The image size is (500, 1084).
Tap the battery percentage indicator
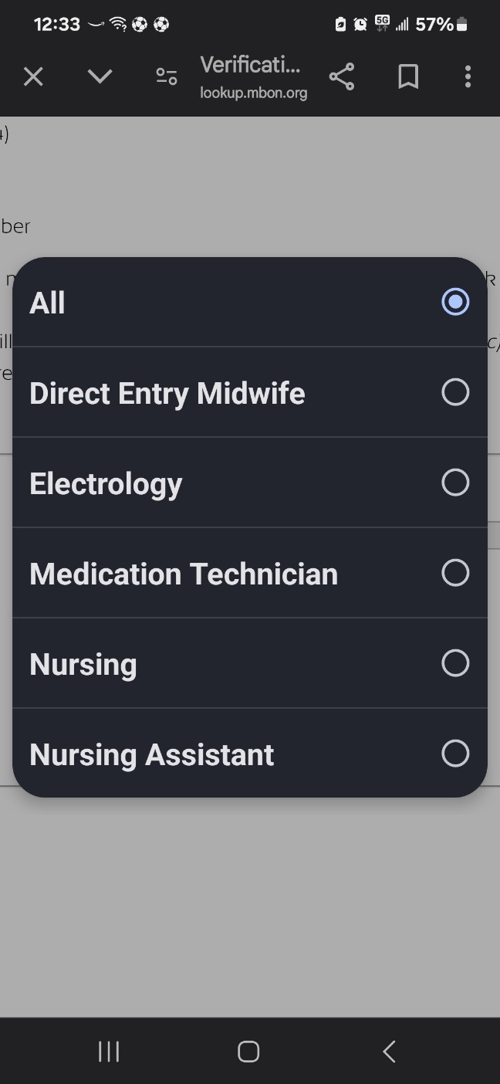click(x=434, y=25)
